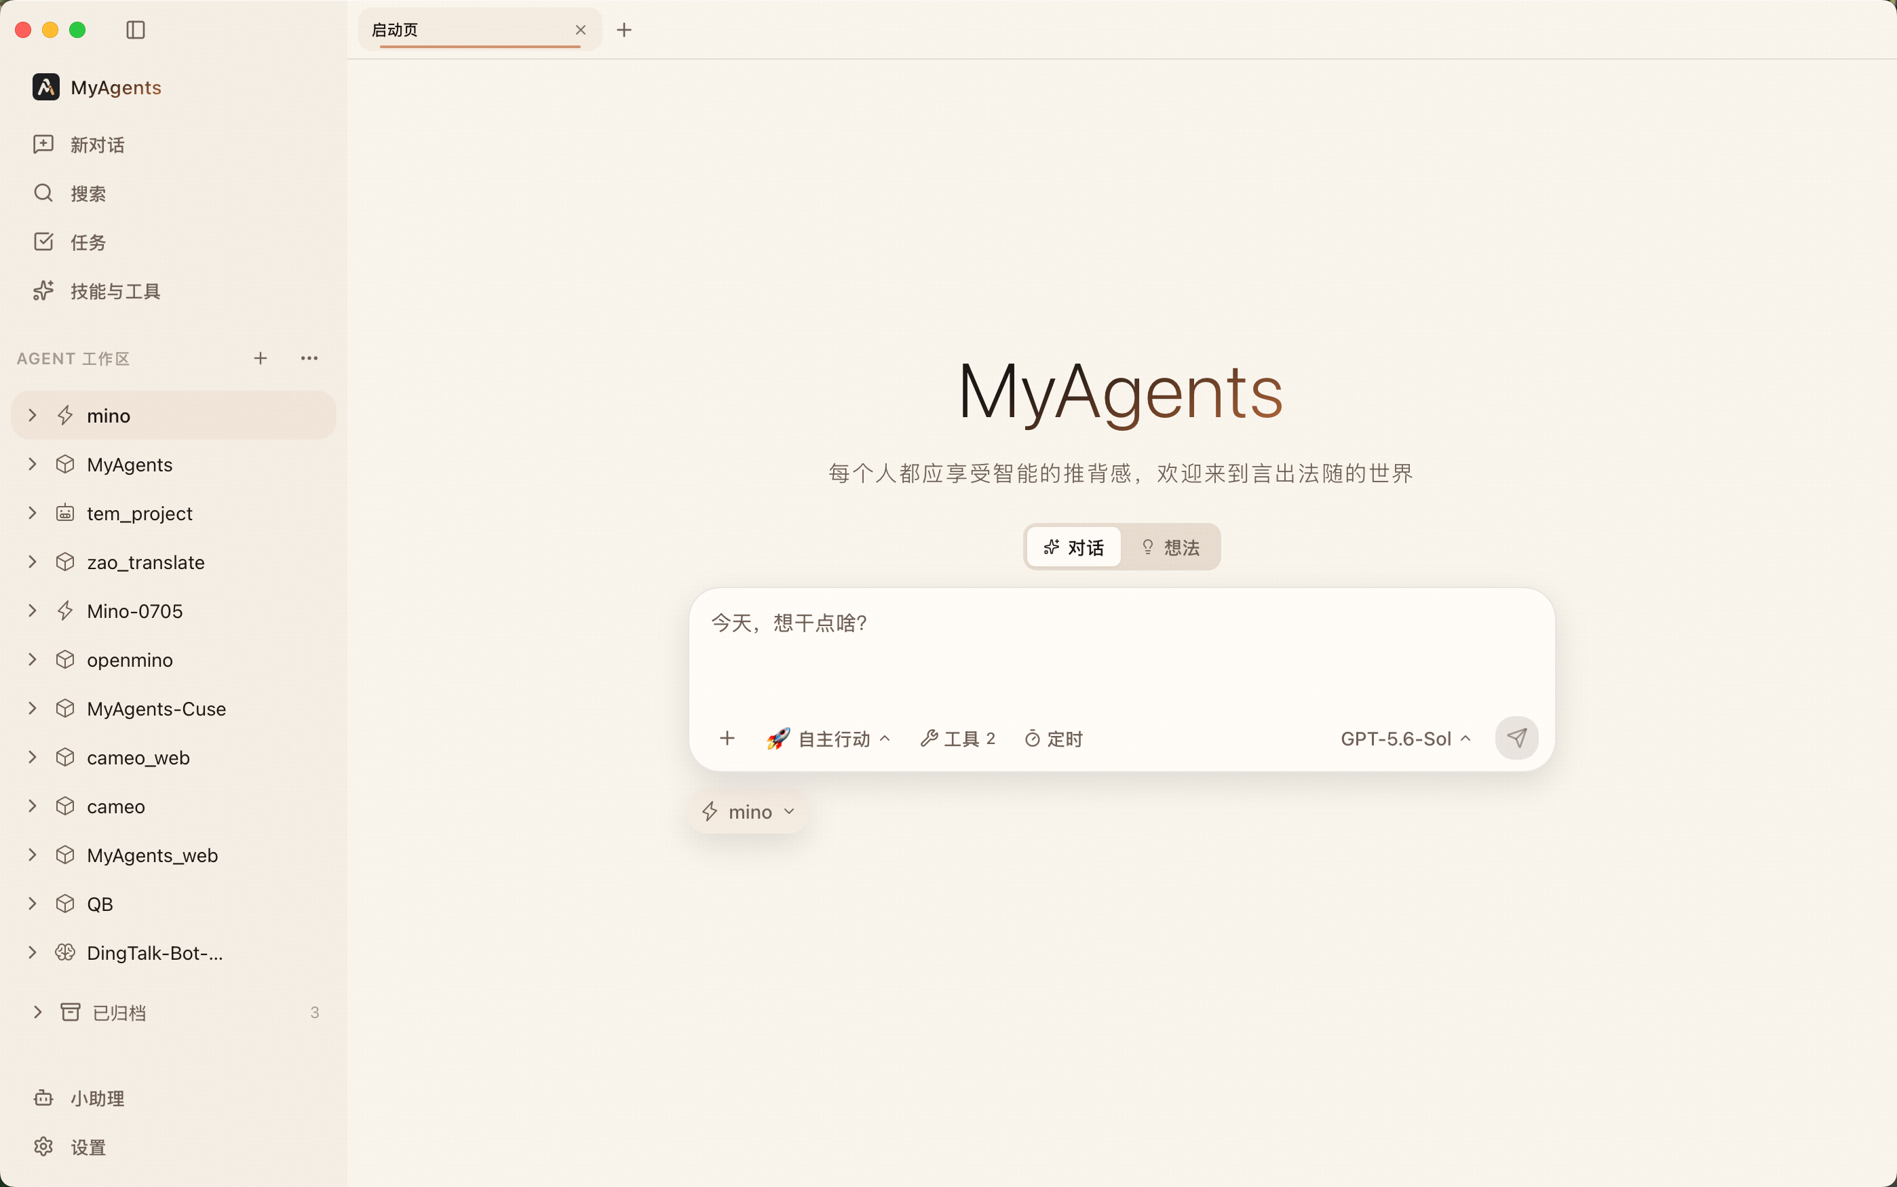Expand the MyAgents workspace chevron
1897x1187 pixels.
tap(32, 464)
